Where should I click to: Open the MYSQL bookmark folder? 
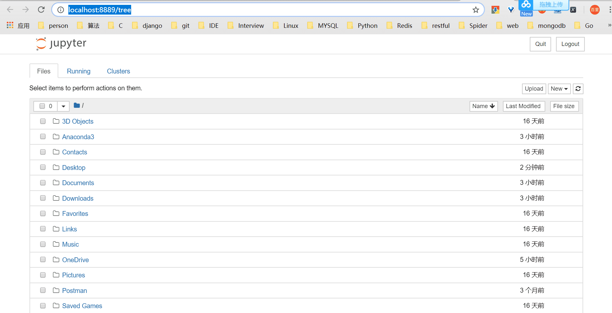pos(323,26)
